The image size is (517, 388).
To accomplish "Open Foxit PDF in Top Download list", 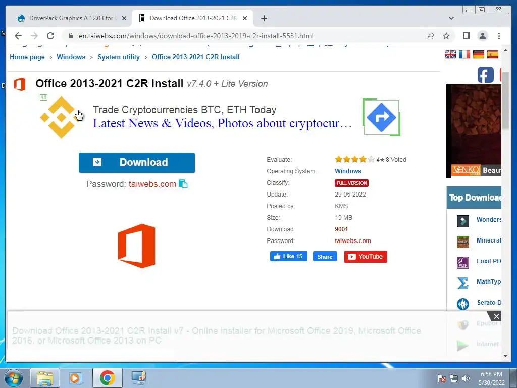I will pyautogui.click(x=489, y=261).
